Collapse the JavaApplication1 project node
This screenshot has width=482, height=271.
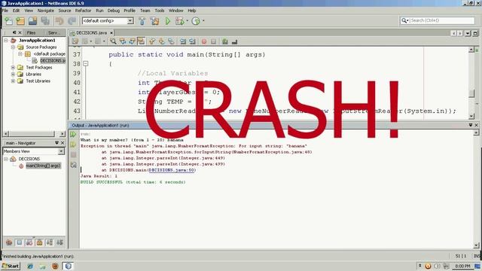click(6, 40)
